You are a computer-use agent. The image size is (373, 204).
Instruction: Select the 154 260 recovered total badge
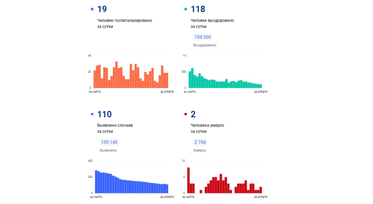click(x=203, y=37)
